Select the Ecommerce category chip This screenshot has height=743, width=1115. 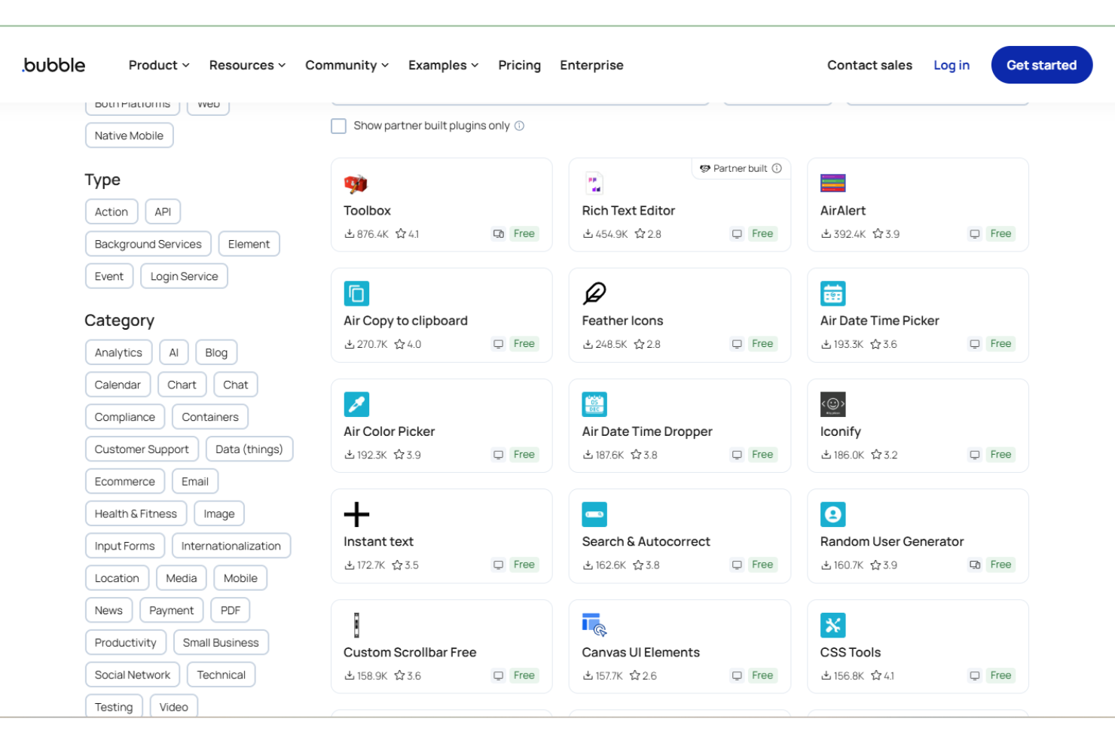[x=125, y=482]
